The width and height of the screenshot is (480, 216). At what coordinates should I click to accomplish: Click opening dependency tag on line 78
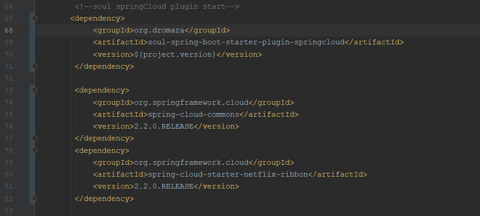pyautogui.click(x=102, y=151)
